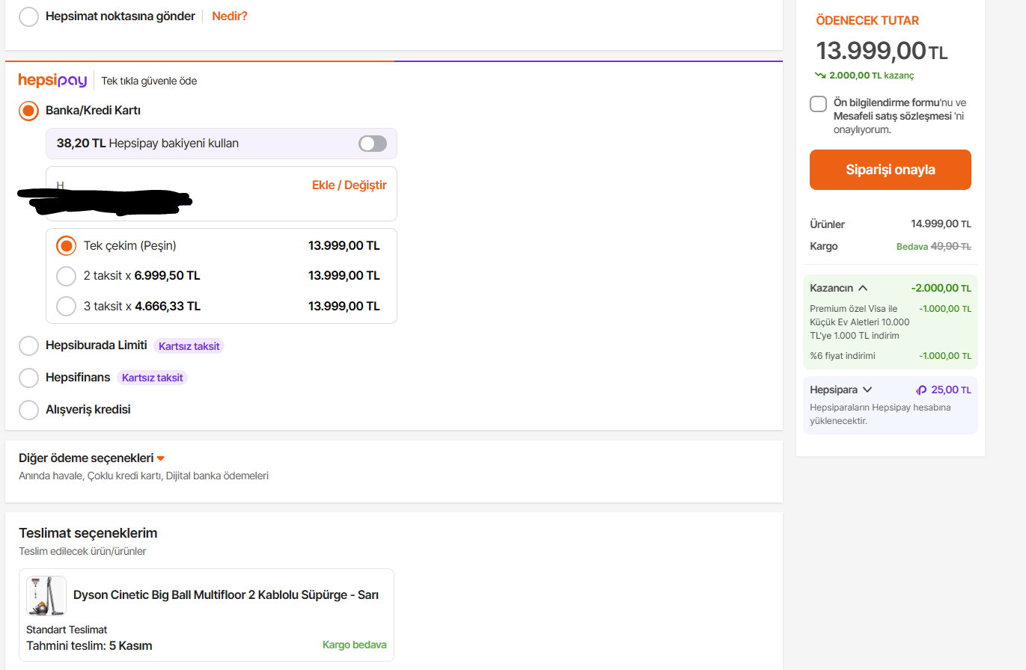Image resolution: width=1026 pixels, height=670 pixels.
Task: Click the Dyson Cinetic Big Ball product title
Action: (226, 595)
